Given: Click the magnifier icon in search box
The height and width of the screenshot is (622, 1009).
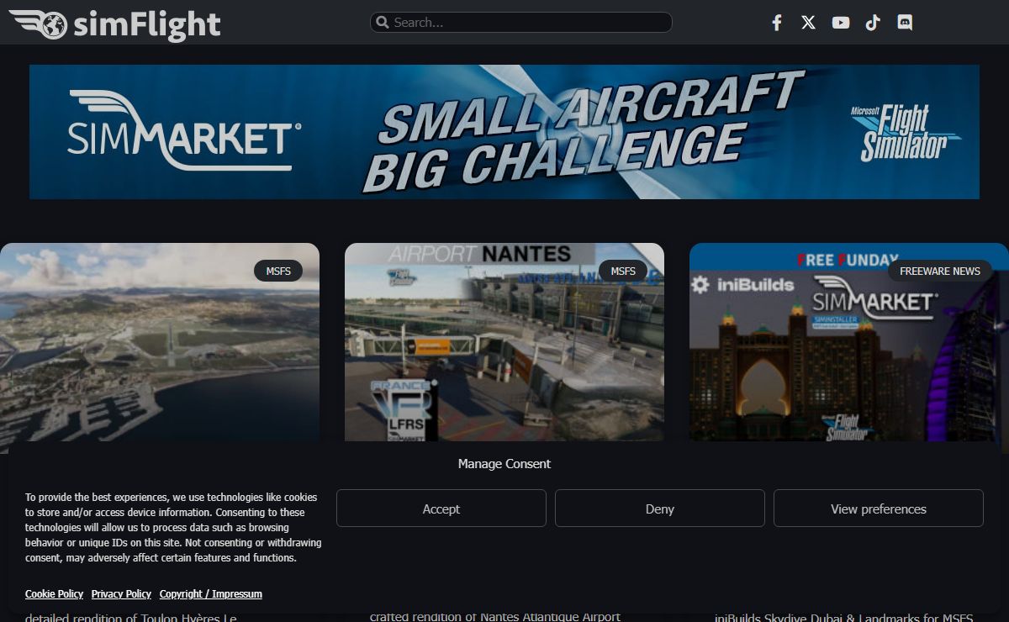Looking at the screenshot, I should coord(383,23).
